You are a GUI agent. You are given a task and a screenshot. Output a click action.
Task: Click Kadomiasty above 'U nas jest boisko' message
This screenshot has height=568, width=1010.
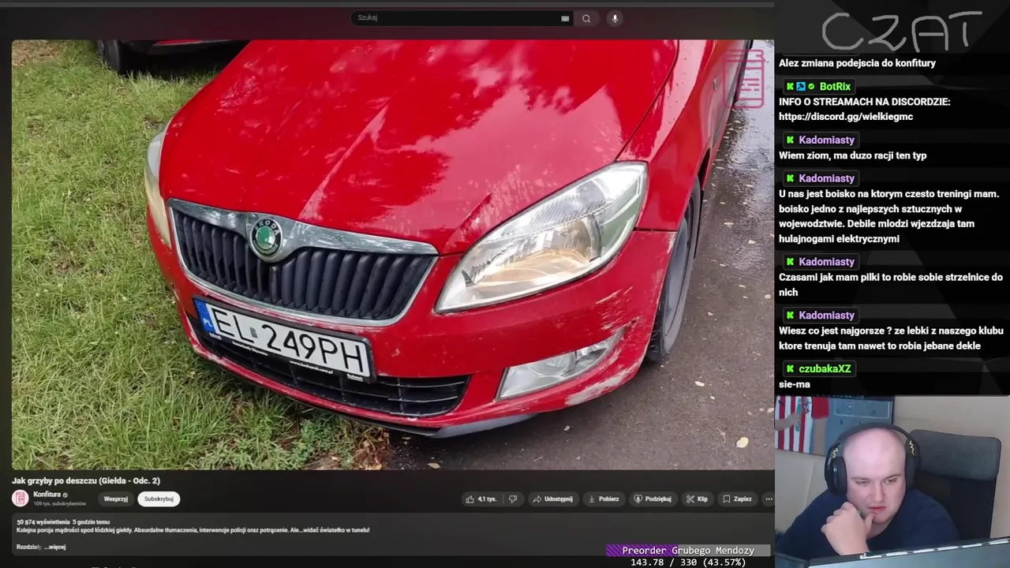pos(826,178)
